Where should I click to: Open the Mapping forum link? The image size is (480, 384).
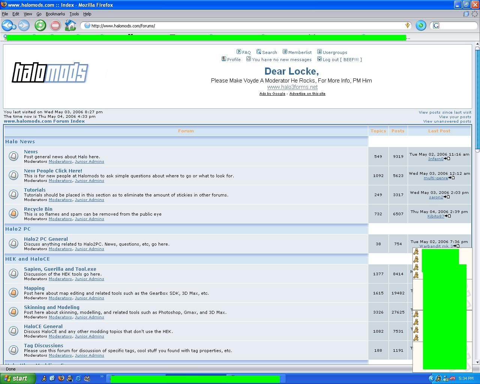pos(34,288)
